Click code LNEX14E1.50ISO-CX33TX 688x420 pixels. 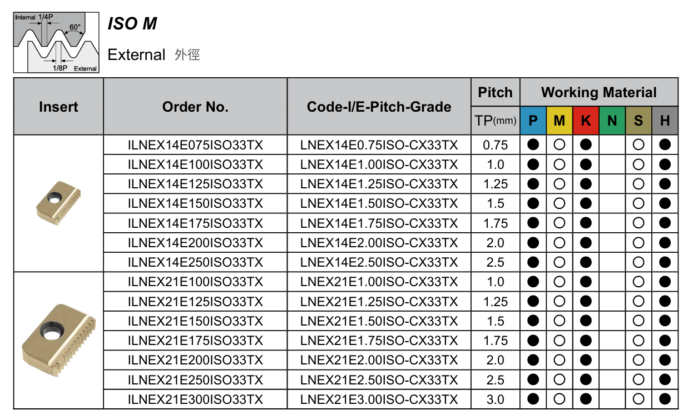point(379,204)
